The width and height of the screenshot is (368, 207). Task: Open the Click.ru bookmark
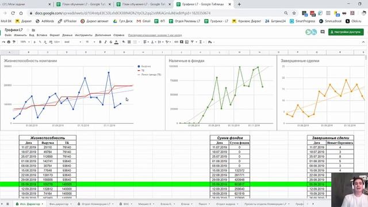tap(354, 21)
